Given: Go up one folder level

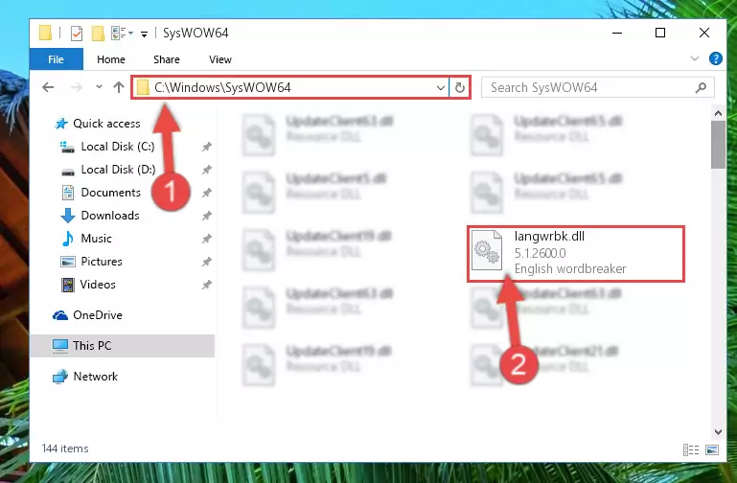Looking at the screenshot, I should pyautogui.click(x=119, y=87).
